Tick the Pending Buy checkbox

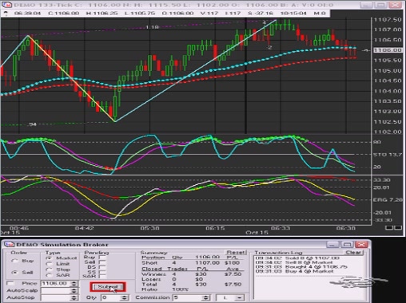pyautogui.click(x=102, y=258)
